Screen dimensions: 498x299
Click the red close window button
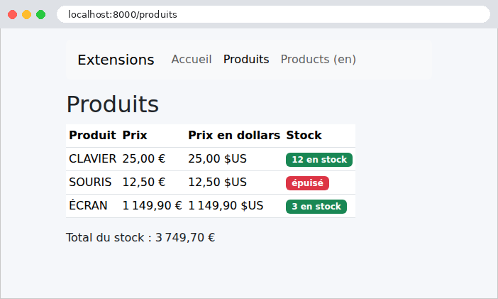tap(12, 15)
